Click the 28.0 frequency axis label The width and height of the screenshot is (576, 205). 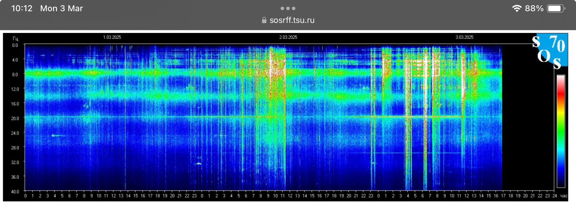coord(15,148)
